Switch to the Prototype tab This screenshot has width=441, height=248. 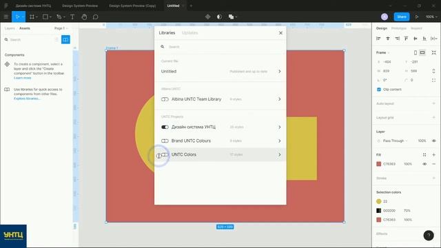[x=399, y=28]
